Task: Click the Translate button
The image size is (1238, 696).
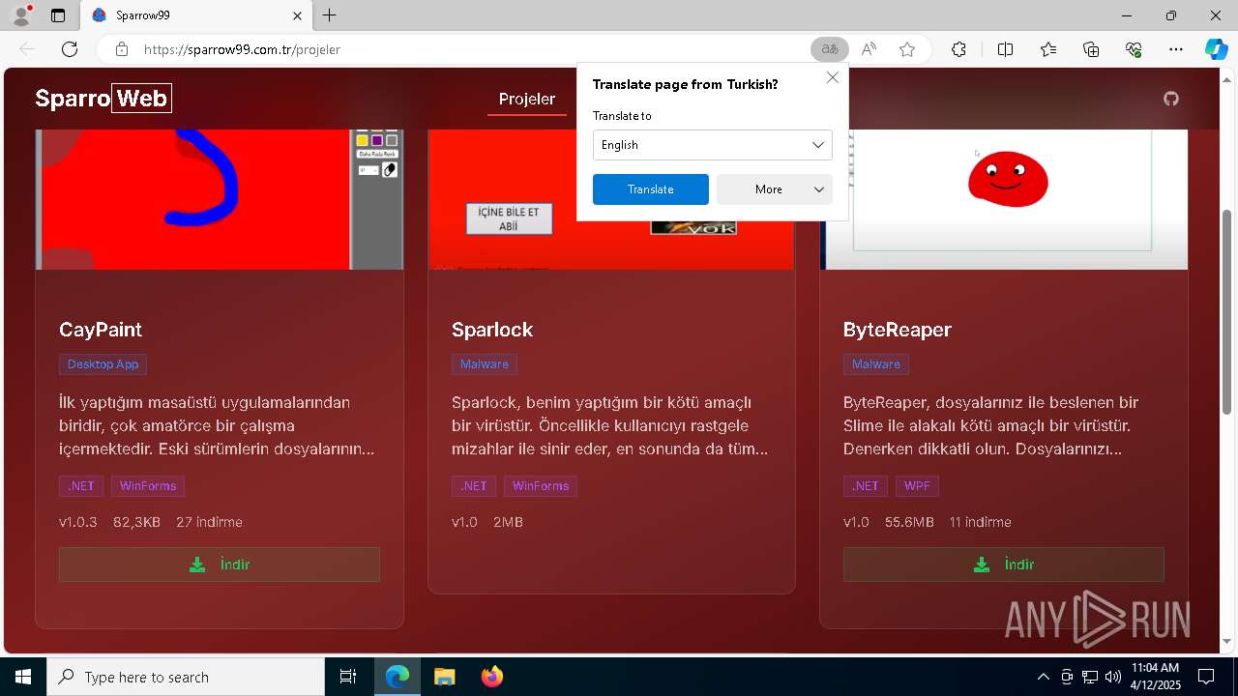Action: point(651,189)
